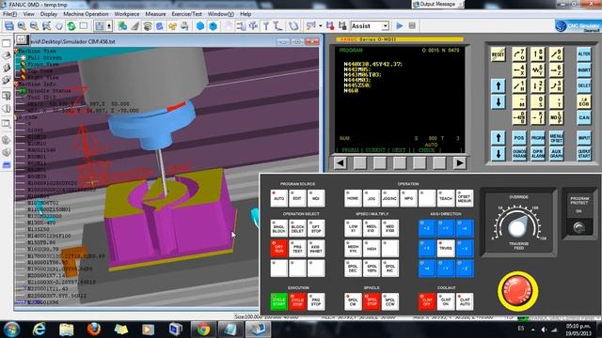Click the 9/G key on the MDI keypad
The width and height of the screenshot is (602, 338).
(x=556, y=54)
